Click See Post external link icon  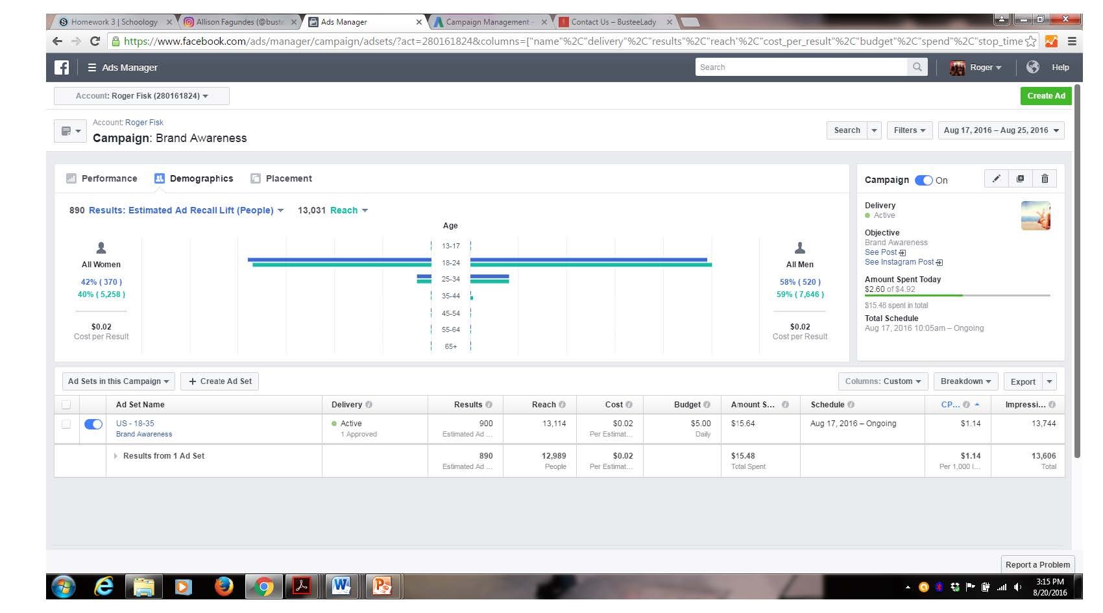[903, 253]
